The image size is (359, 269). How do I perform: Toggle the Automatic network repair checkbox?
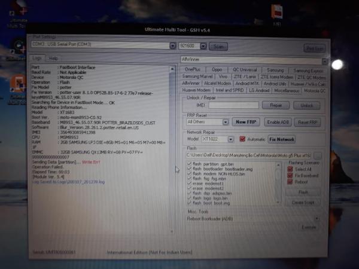[x=242, y=139]
